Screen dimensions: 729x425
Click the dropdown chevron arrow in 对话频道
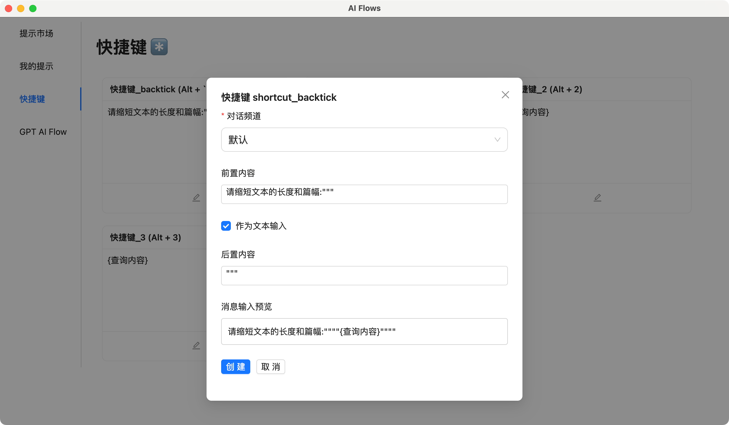[x=497, y=140]
